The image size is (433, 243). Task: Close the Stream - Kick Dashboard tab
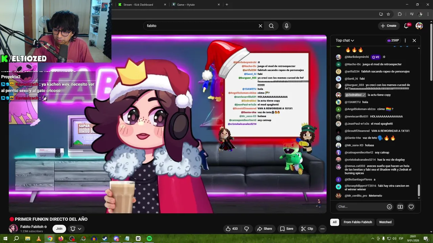pyautogui.click(x=165, y=4)
